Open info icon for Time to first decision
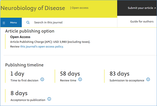 (x=42, y=79)
